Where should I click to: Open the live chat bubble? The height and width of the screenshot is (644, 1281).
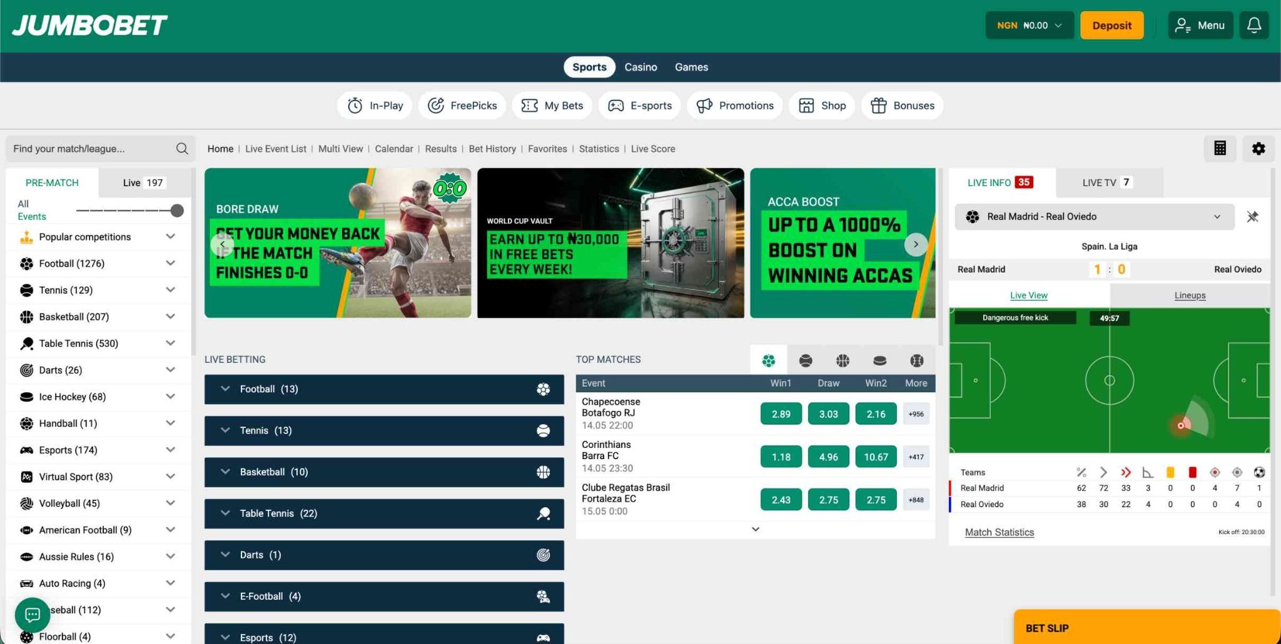pyautogui.click(x=33, y=615)
